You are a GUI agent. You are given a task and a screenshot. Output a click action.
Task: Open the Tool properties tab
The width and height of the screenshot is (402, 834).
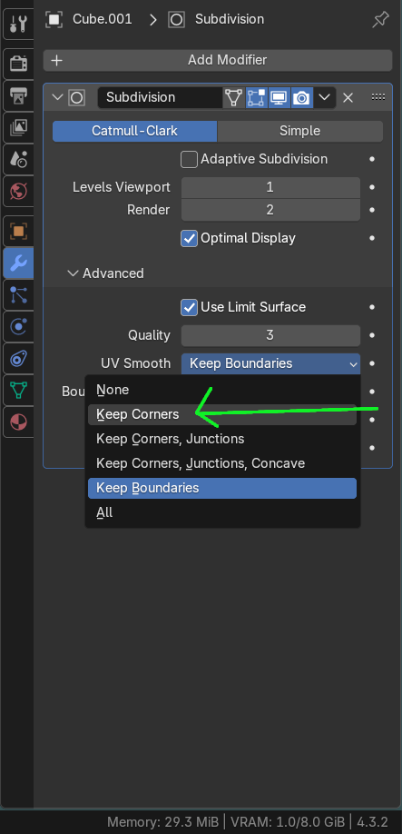coord(18,24)
